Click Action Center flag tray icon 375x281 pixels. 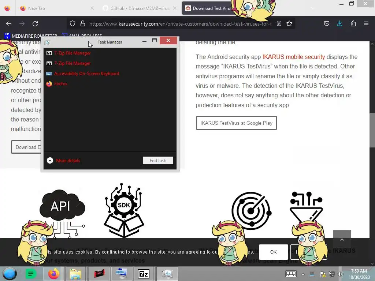tap(323, 274)
